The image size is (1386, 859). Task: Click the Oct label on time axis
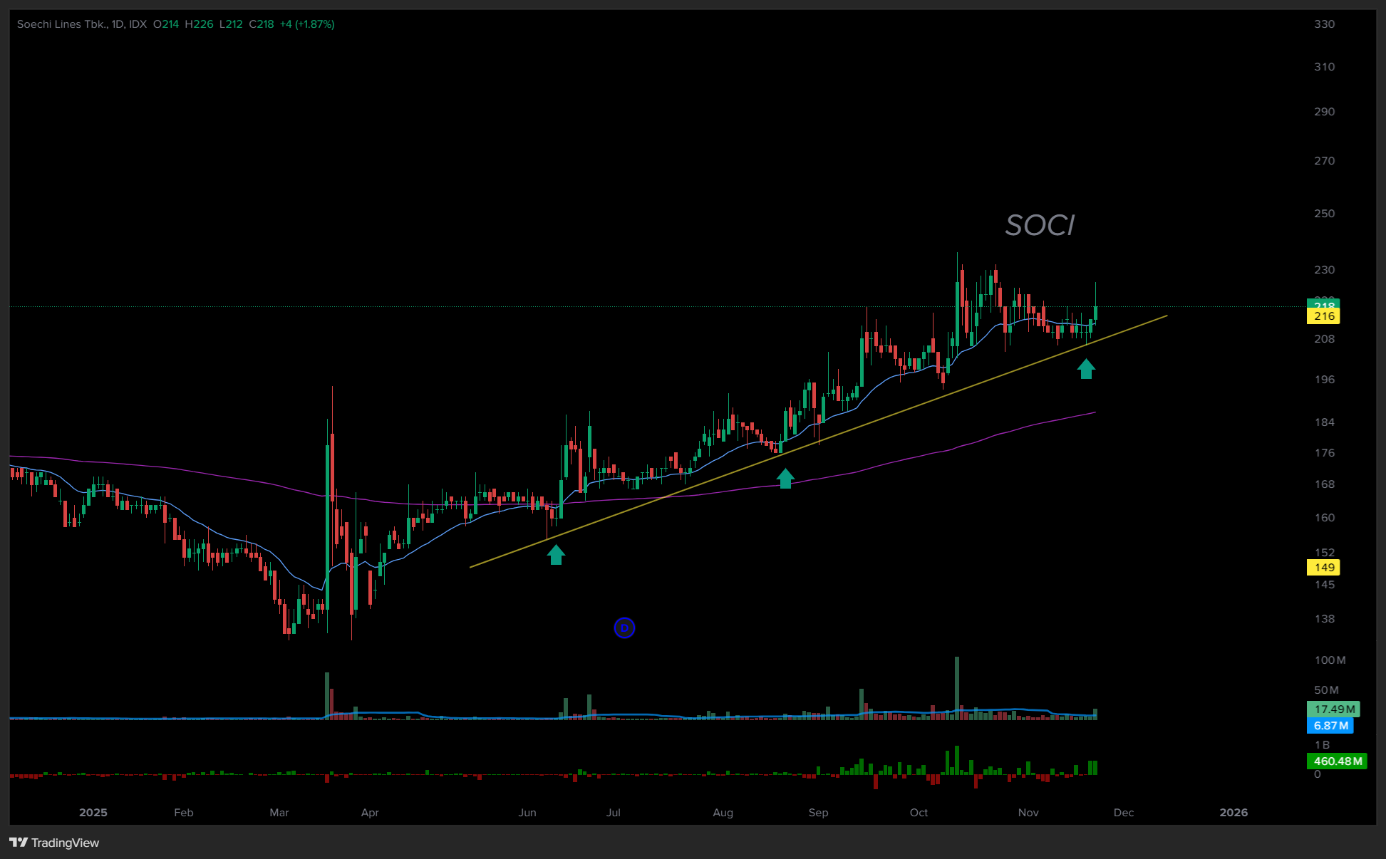click(x=919, y=813)
